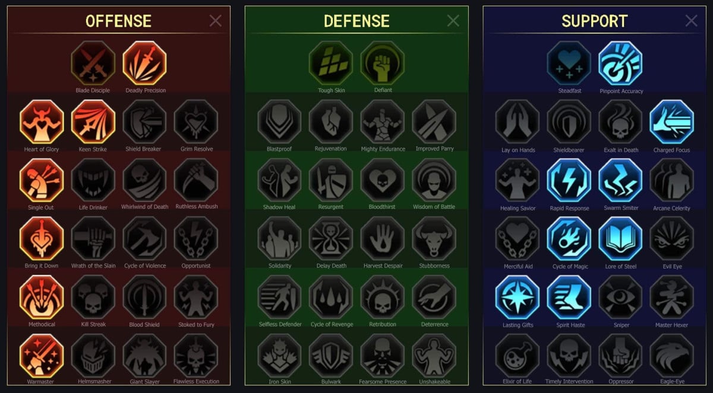The width and height of the screenshot is (713, 393).
Task: Close the Defense mastery tree
Action: tap(453, 21)
